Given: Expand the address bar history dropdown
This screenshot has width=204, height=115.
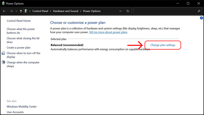Looking at the screenshot, I should tap(120, 11).
